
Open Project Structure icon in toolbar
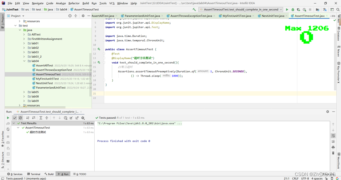[x=317, y=9]
